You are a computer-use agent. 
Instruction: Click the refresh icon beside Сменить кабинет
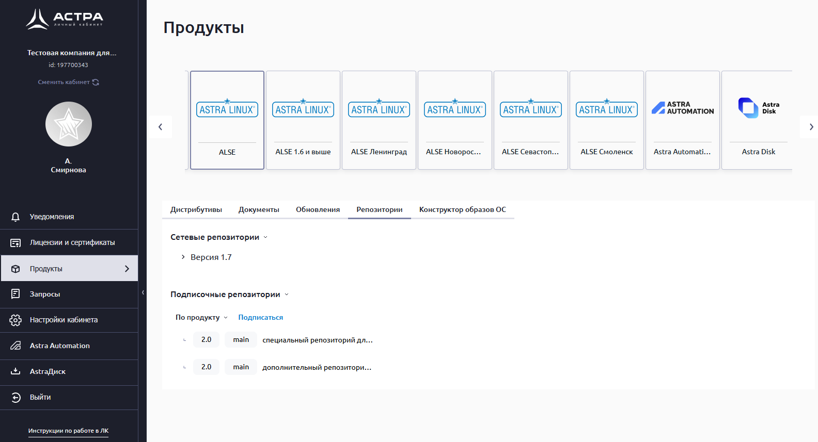(x=96, y=82)
